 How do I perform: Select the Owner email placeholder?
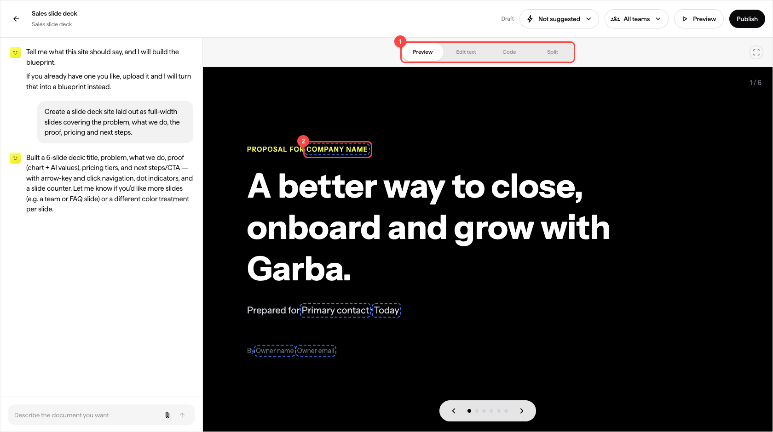[316, 351]
